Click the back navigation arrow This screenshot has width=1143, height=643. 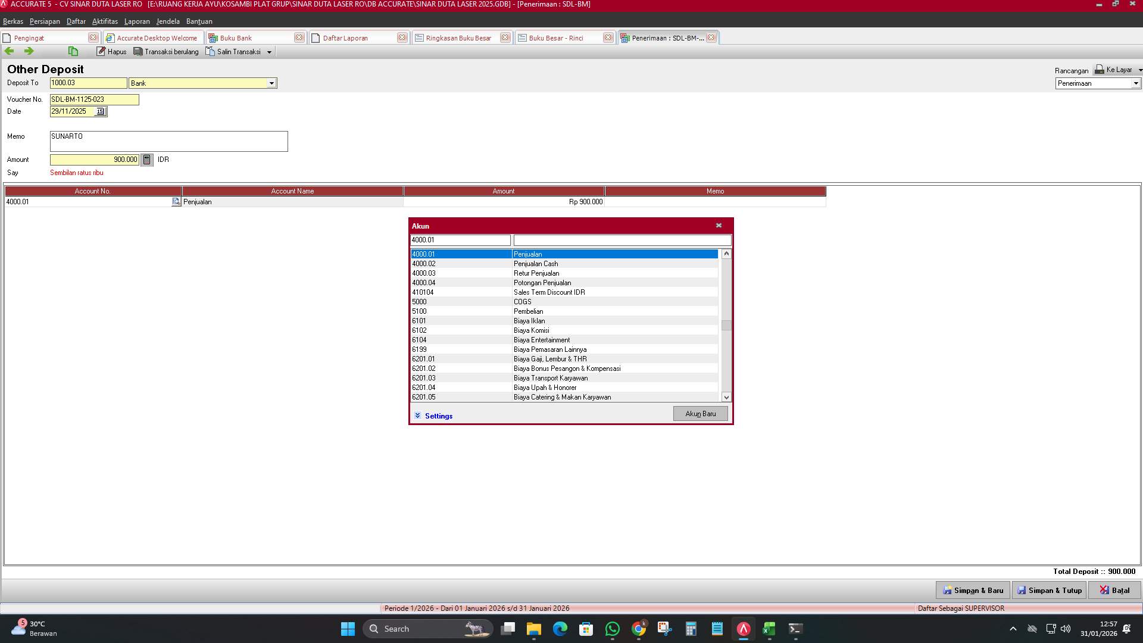point(9,51)
